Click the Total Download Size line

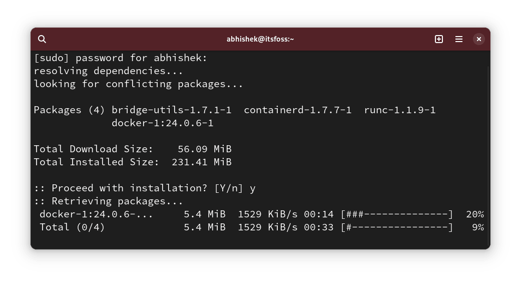click(x=133, y=149)
